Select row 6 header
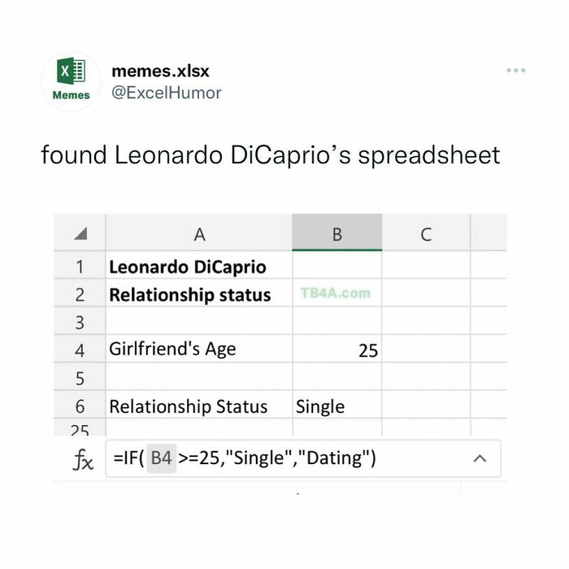Viewport: 569px width, 569px height. click(80, 406)
